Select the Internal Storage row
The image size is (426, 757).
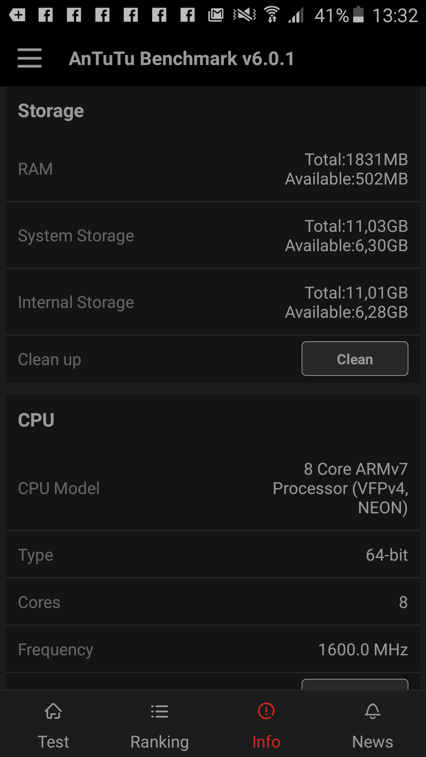[213, 302]
